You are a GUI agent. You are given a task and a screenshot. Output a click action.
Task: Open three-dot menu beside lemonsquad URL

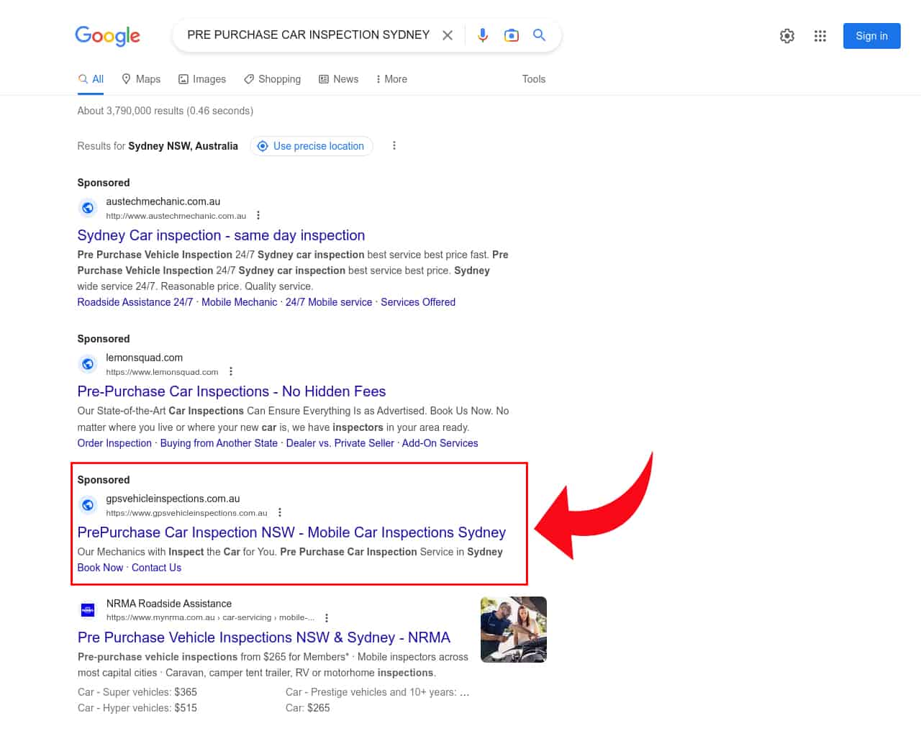[x=231, y=372]
